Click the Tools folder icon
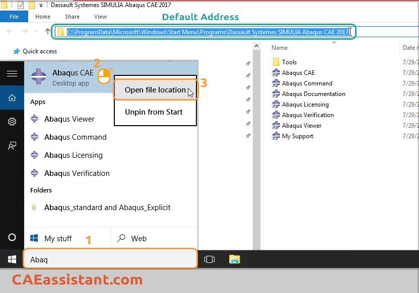 (276, 62)
